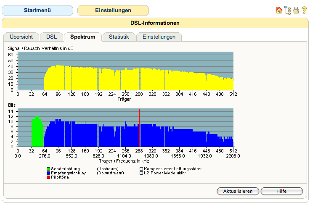Click green Senderichtung legend swatch

48,169
